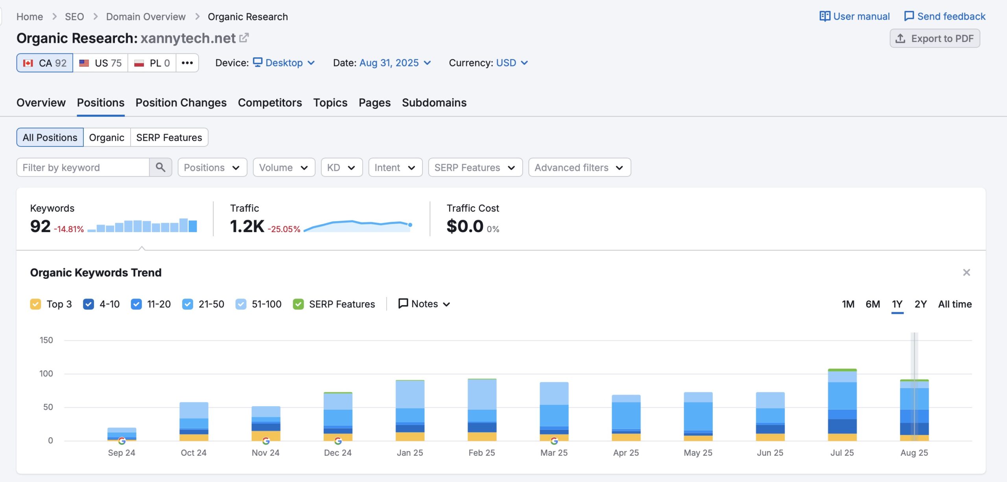This screenshot has height=482, width=1007.
Task: Select the 6M time range
Action: pos(872,304)
